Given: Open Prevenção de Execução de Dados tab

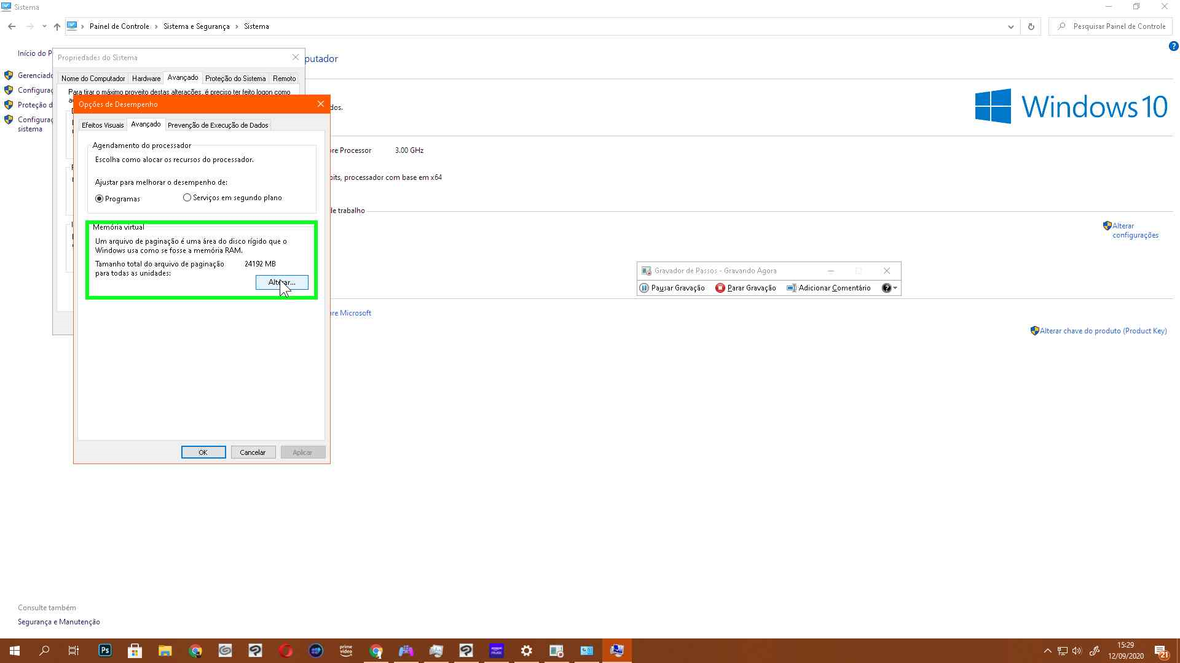Looking at the screenshot, I should (218, 125).
